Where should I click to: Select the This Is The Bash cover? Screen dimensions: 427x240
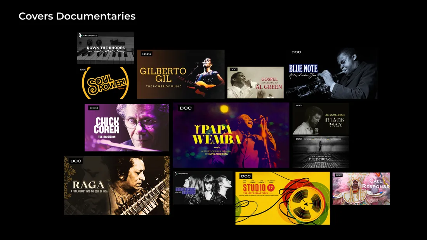point(321,152)
